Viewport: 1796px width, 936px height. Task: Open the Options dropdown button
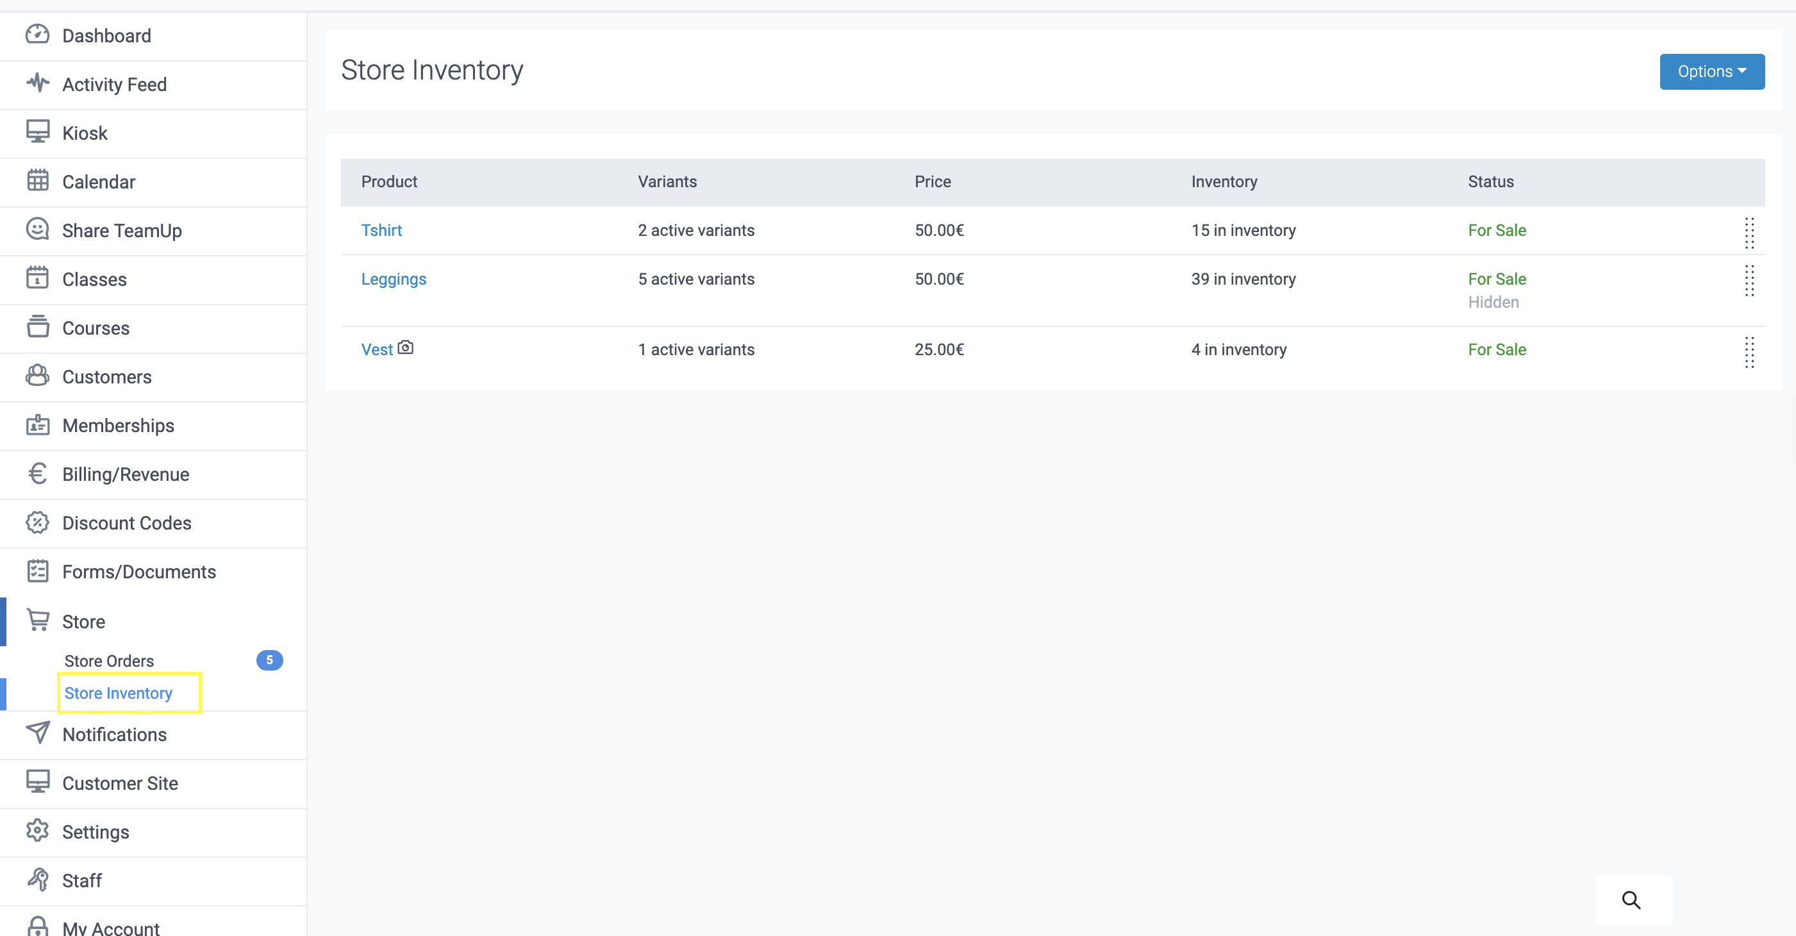point(1711,72)
